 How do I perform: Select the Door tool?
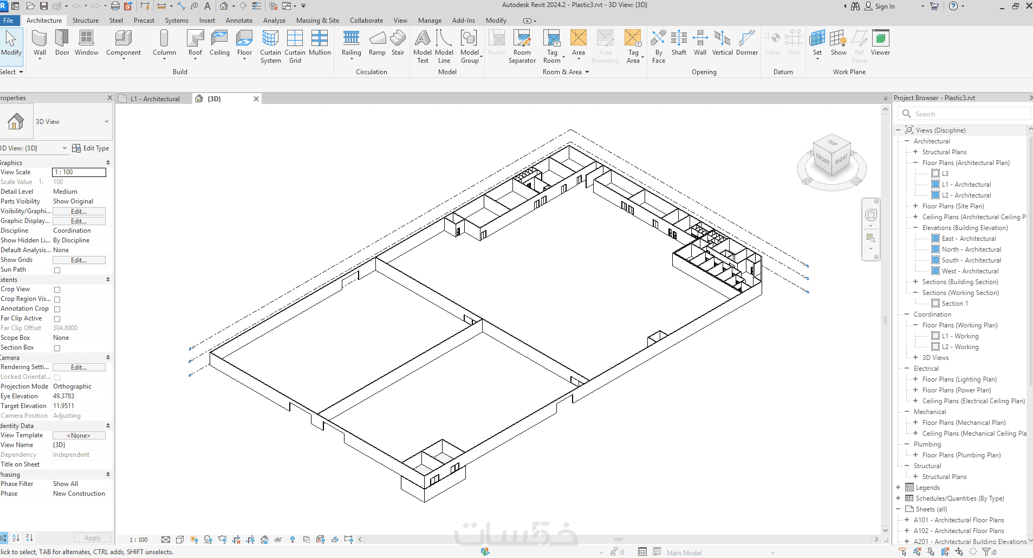click(62, 43)
